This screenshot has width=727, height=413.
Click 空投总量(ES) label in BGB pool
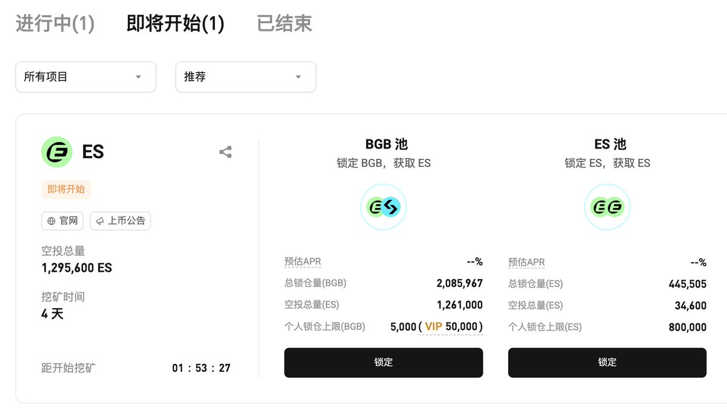click(311, 305)
